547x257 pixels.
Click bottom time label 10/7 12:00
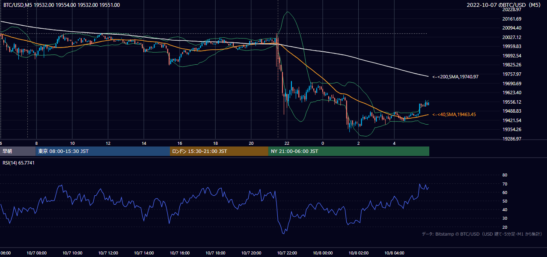pos(108,253)
